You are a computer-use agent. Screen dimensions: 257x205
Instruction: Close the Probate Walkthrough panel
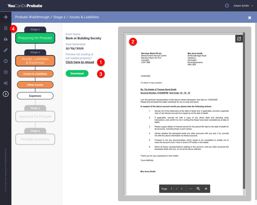(x=249, y=18)
